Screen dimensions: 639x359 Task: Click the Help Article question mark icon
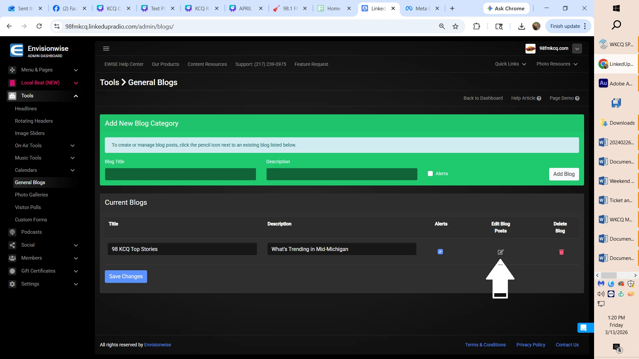coord(539,98)
